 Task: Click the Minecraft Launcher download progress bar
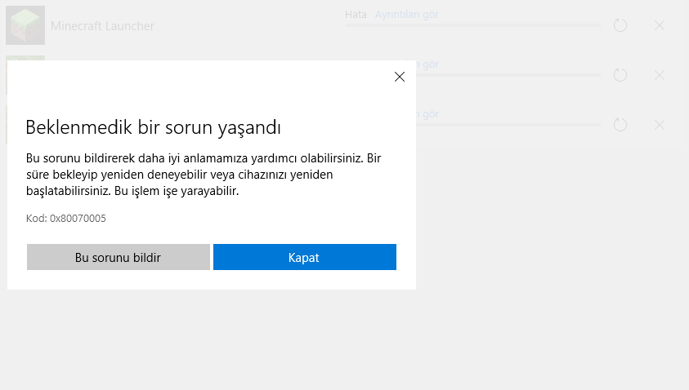(x=472, y=25)
